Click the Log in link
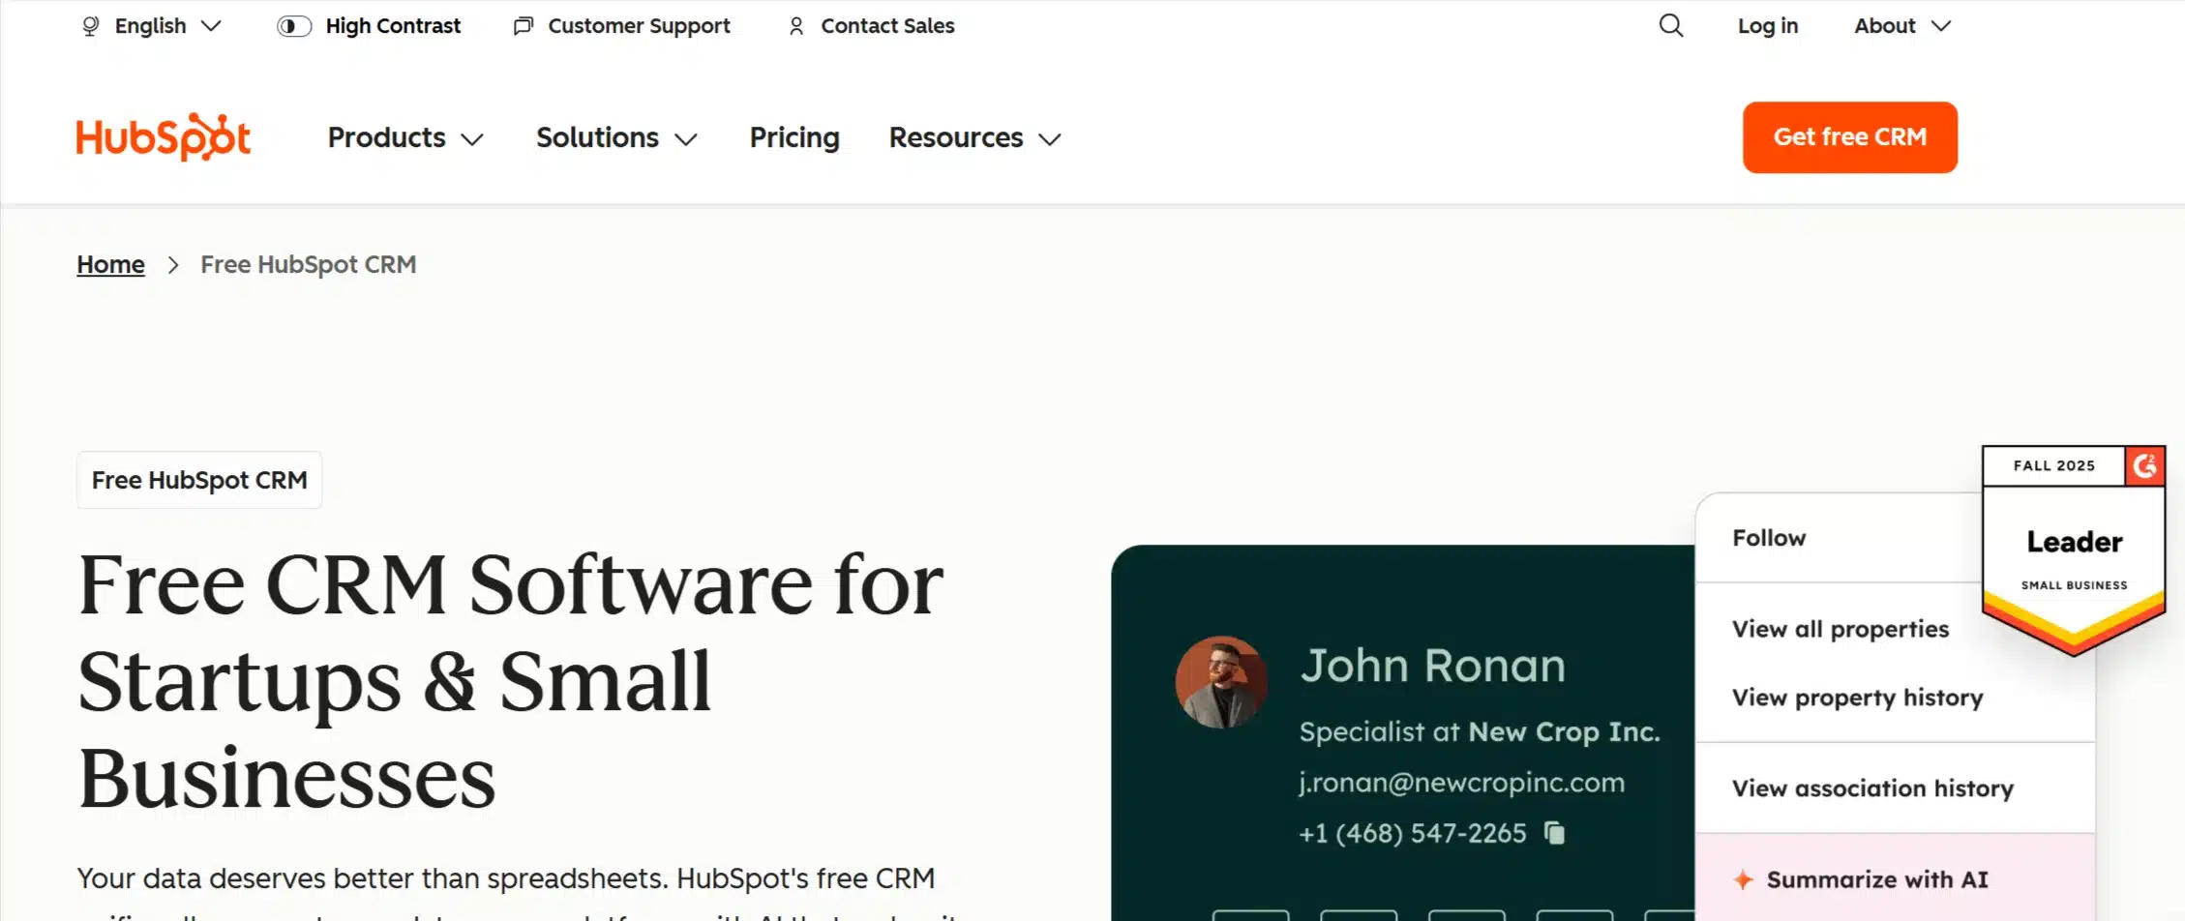The image size is (2185, 921). coord(1768,26)
